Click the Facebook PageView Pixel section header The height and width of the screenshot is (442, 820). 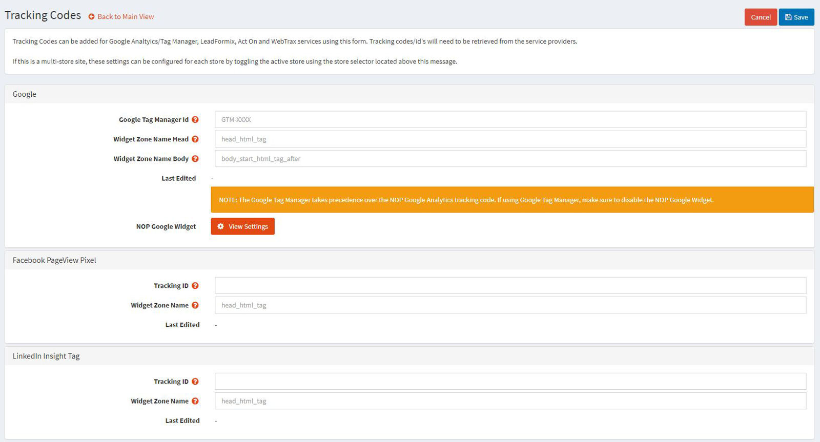(409, 260)
